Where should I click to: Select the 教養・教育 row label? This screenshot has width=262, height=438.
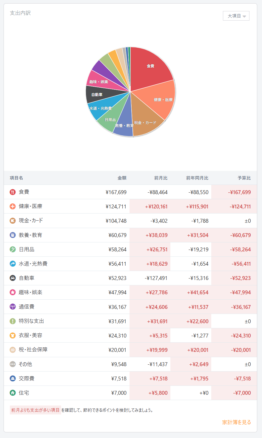pyautogui.click(x=30, y=235)
